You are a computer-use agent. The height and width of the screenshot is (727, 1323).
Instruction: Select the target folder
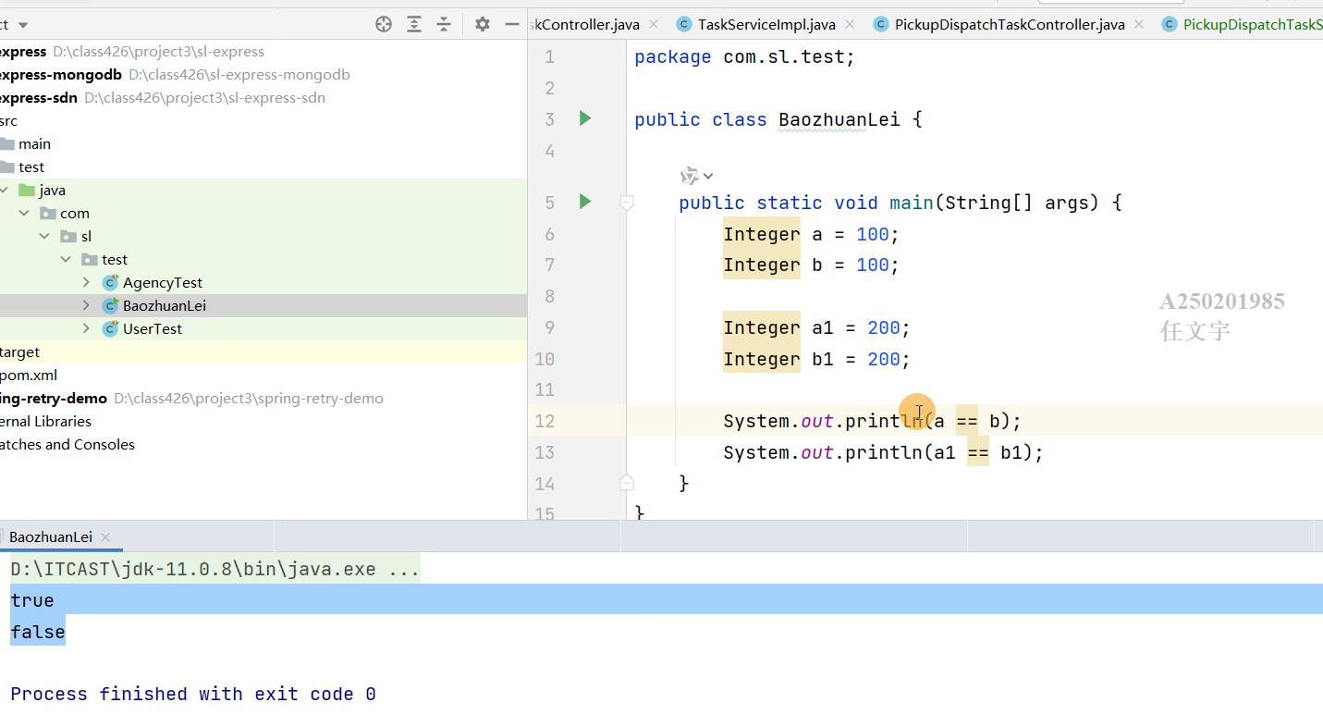(x=20, y=351)
